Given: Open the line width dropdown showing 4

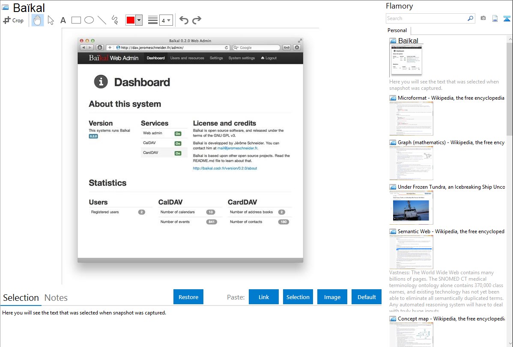Looking at the screenshot, I should point(166,20).
